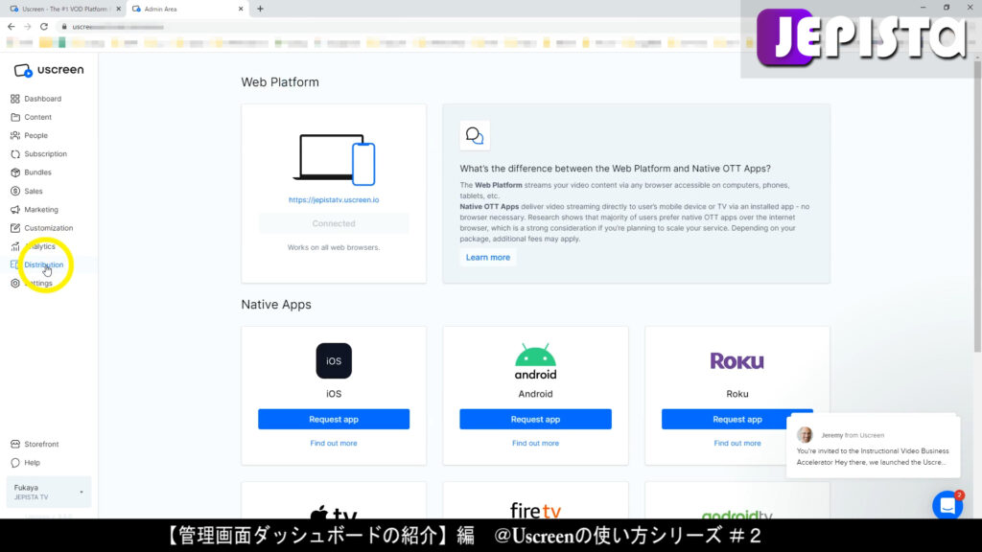This screenshot has width=982, height=552.
Task: Click the disabled Connected button
Action: click(334, 223)
